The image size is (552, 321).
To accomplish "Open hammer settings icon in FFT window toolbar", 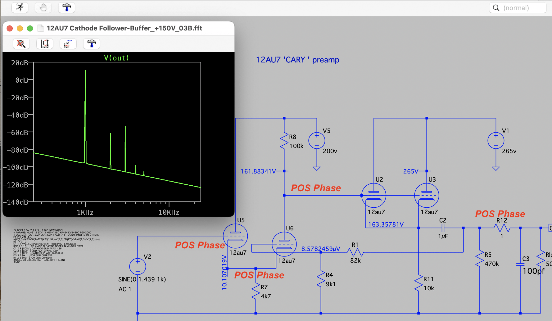I will coord(92,44).
